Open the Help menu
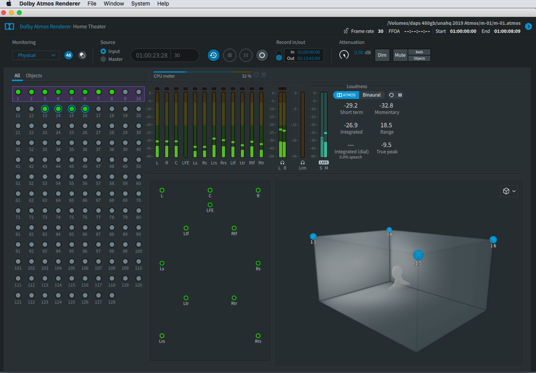Viewport: 536px width, 373px height. 163,4
